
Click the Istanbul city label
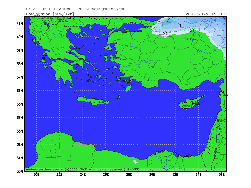(x=148, y=24)
